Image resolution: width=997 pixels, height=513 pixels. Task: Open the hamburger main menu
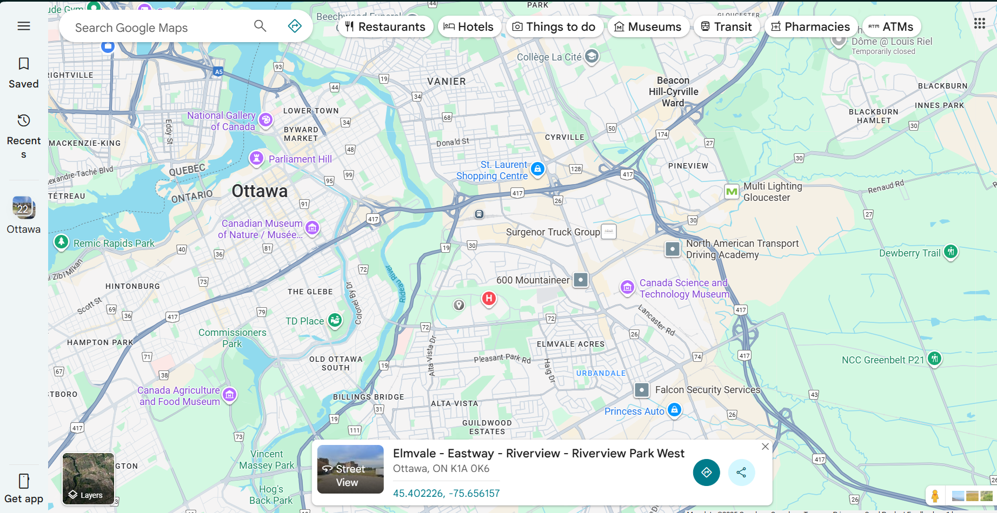[24, 26]
